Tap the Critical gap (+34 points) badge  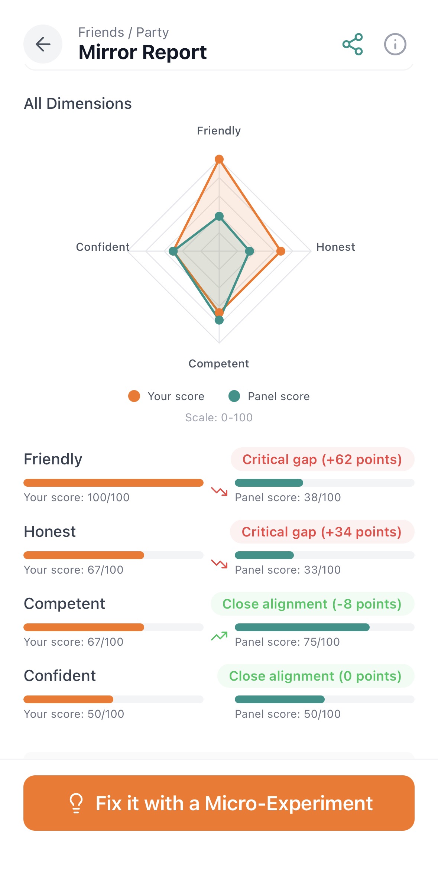(x=322, y=532)
